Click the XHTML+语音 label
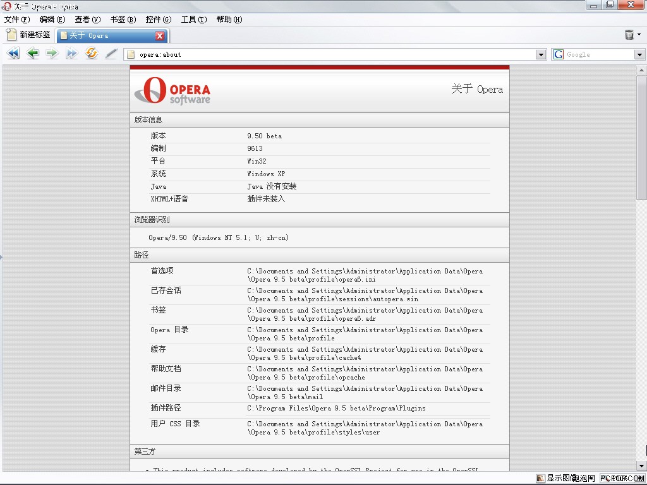Screen dimensions: 647x485 169,199
